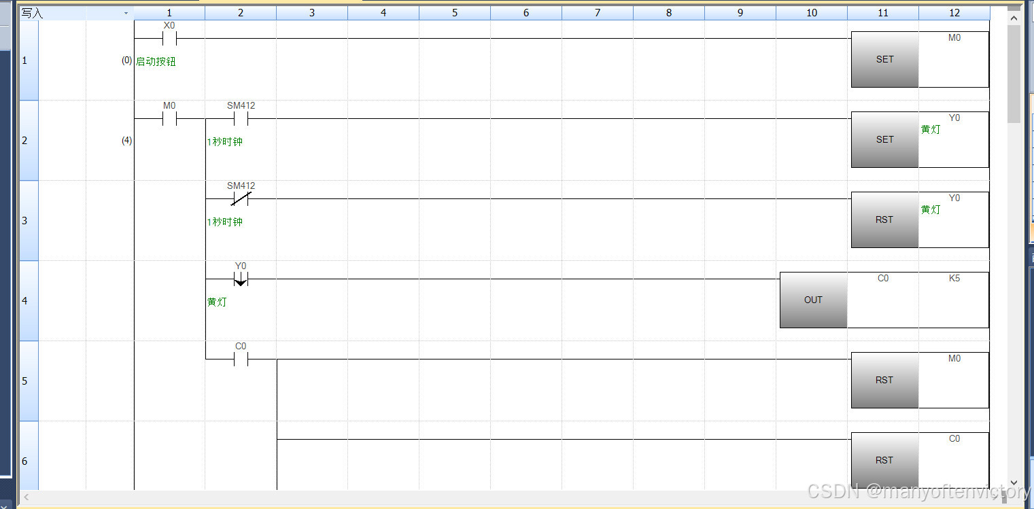
Task: Click the OUT instruction block
Action: click(813, 300)
